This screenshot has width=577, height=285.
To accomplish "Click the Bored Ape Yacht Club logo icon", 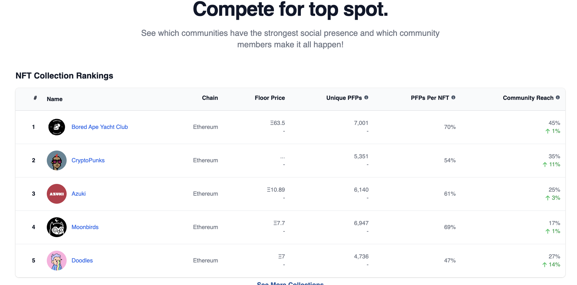I will (x=57, y=127).
